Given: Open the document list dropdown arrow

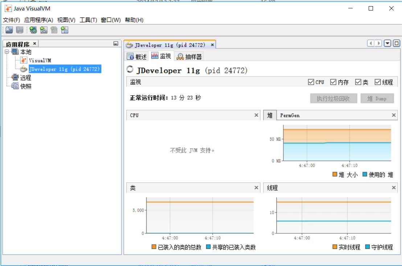Looking at the screenshot, I should coord(387,43).
